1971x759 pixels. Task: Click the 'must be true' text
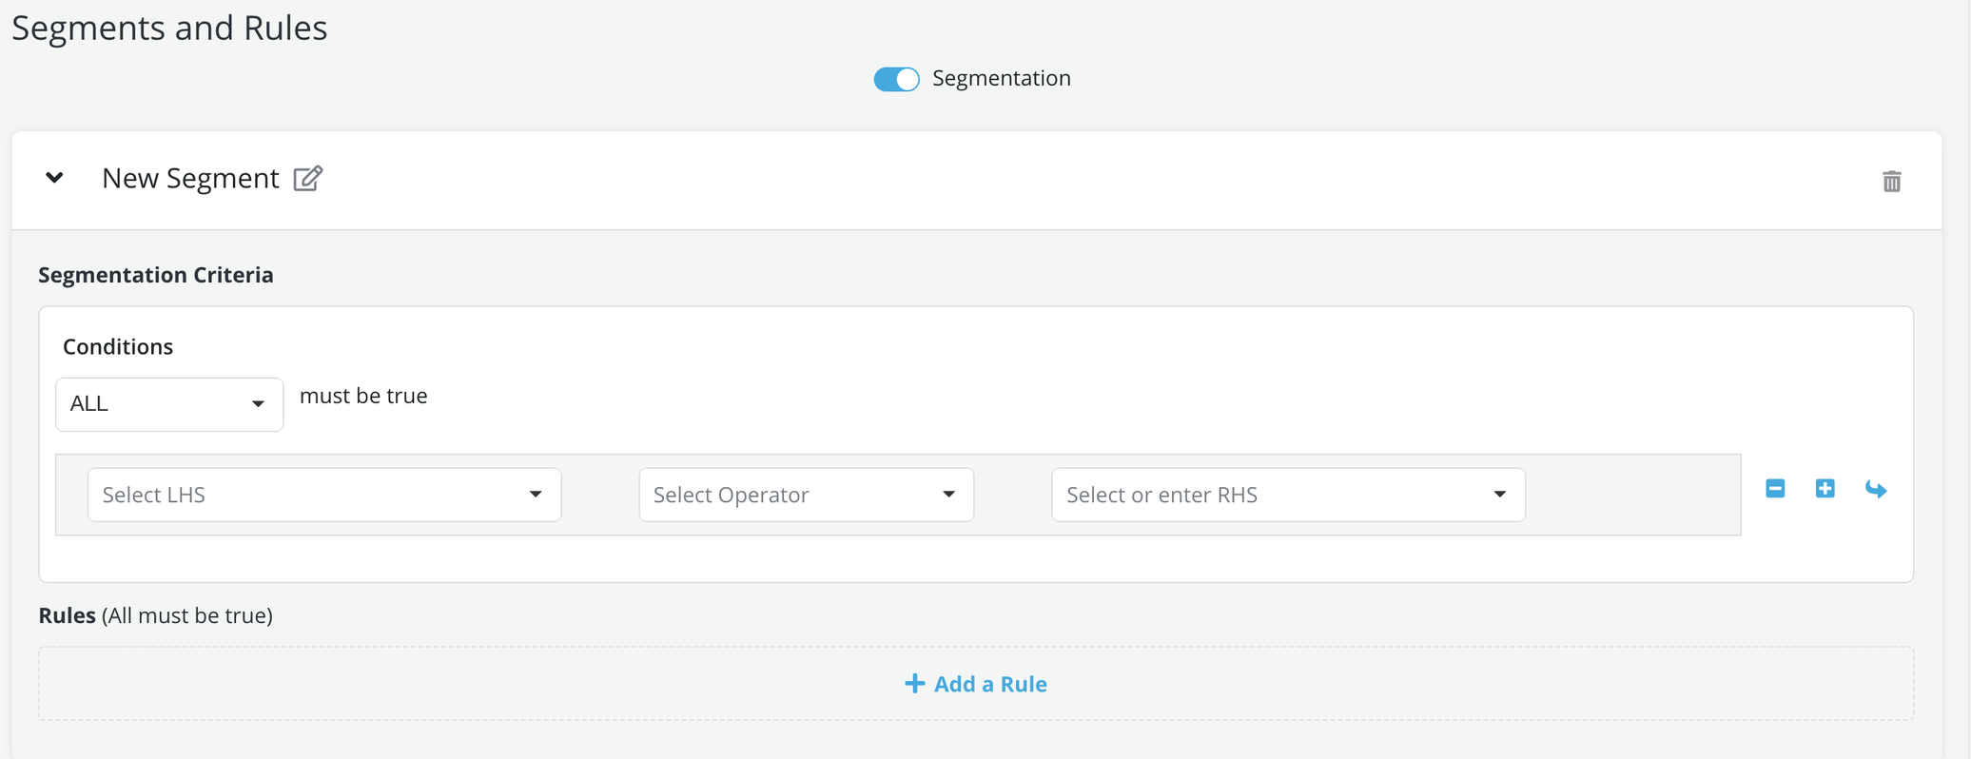coord(363,396)
